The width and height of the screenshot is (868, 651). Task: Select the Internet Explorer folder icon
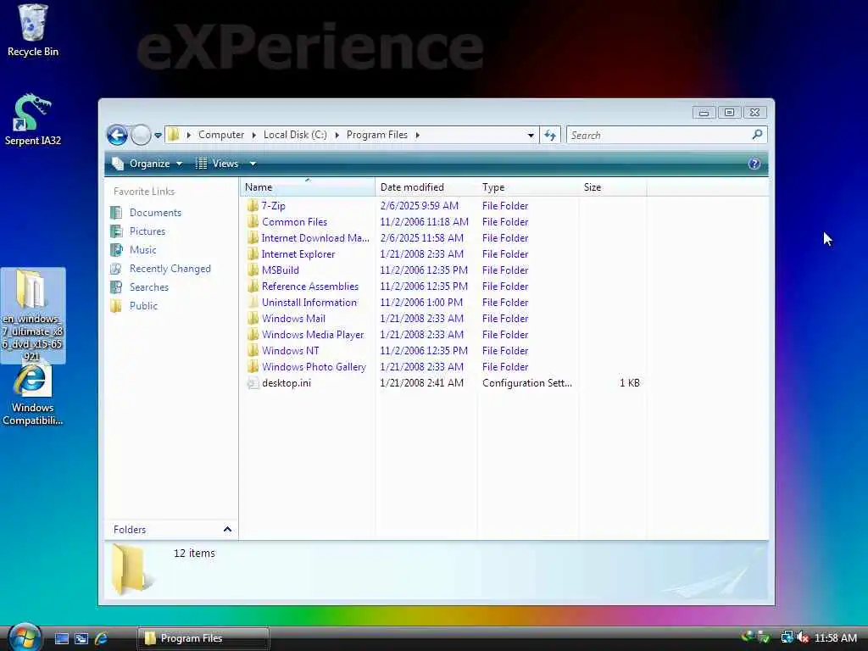pyautogui.click(x=253, y=254)
